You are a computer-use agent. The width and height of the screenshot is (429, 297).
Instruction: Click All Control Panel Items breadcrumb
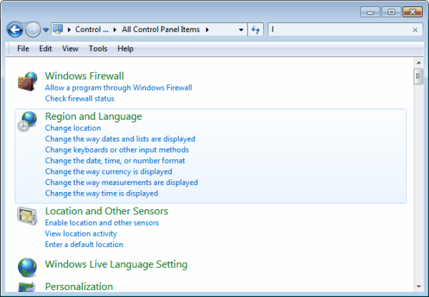coord(161,29)
